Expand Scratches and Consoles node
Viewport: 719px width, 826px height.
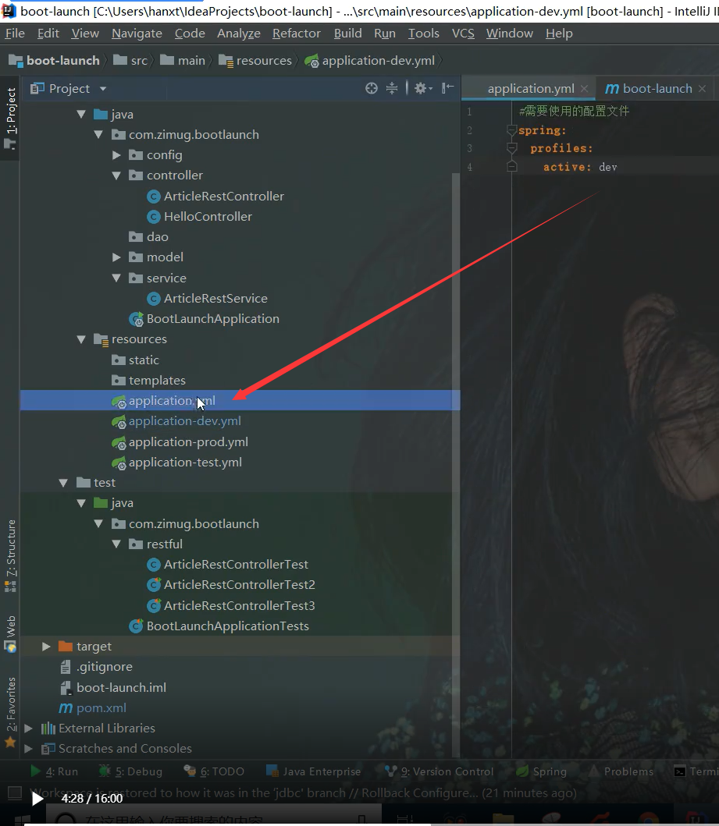[28, 749]
